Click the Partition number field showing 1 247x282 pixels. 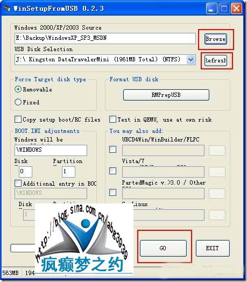point(68,172)
